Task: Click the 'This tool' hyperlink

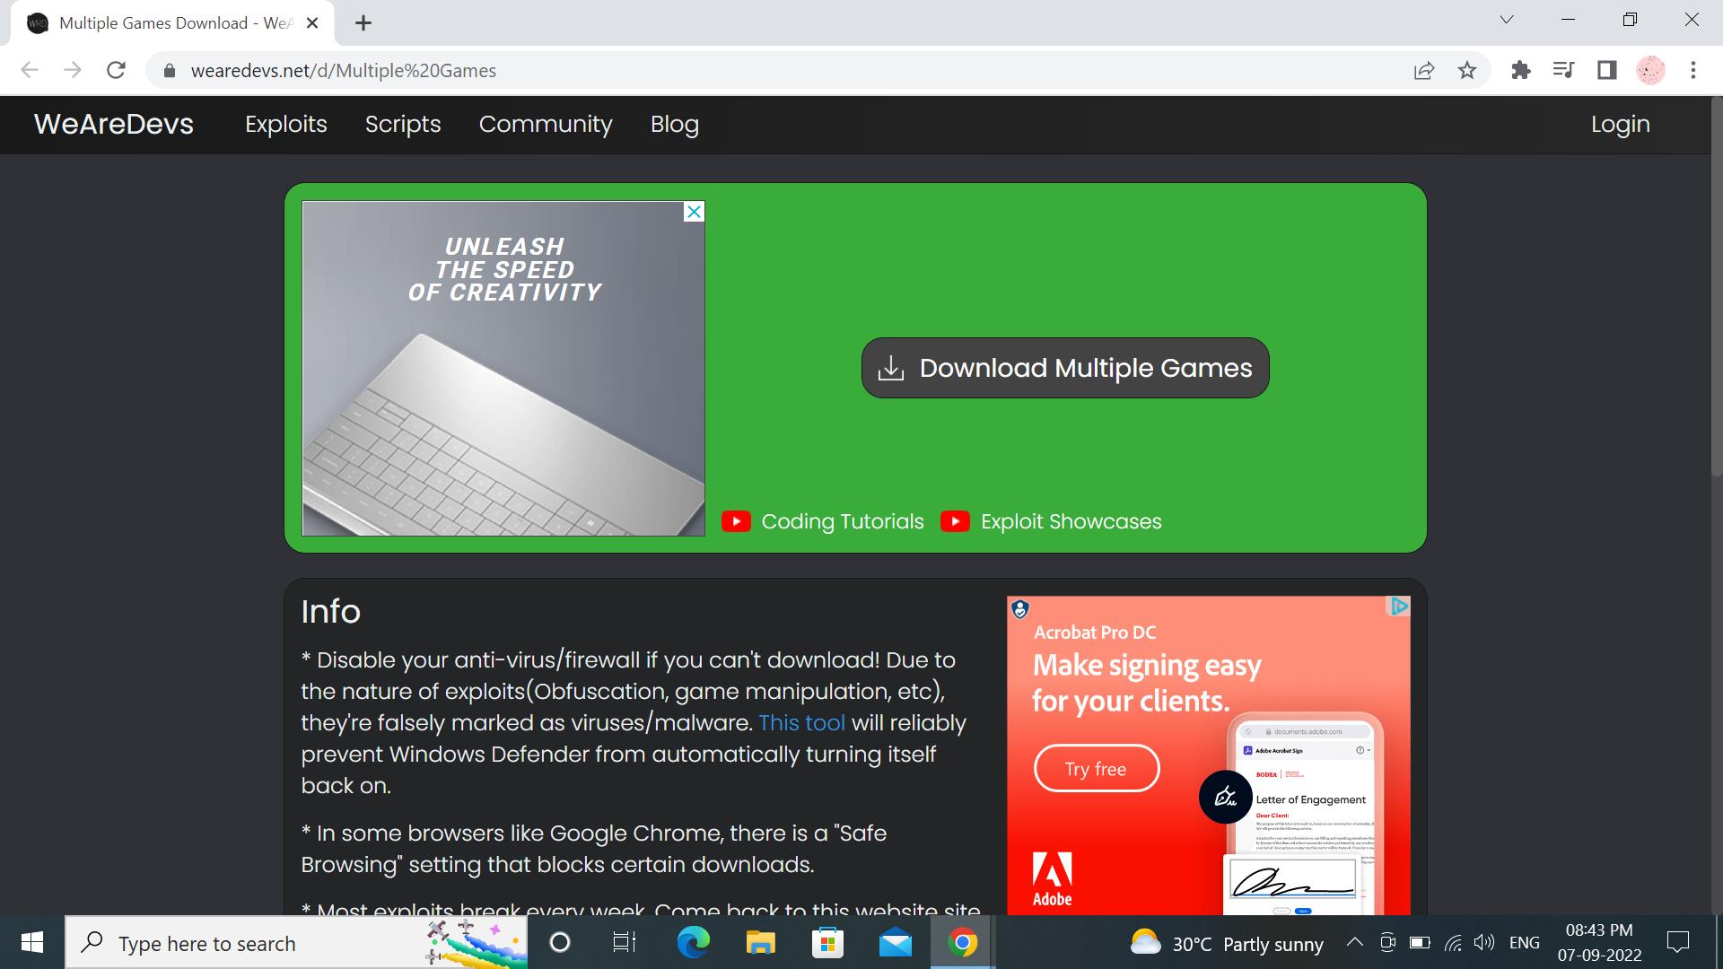Action: click(801, 723)
